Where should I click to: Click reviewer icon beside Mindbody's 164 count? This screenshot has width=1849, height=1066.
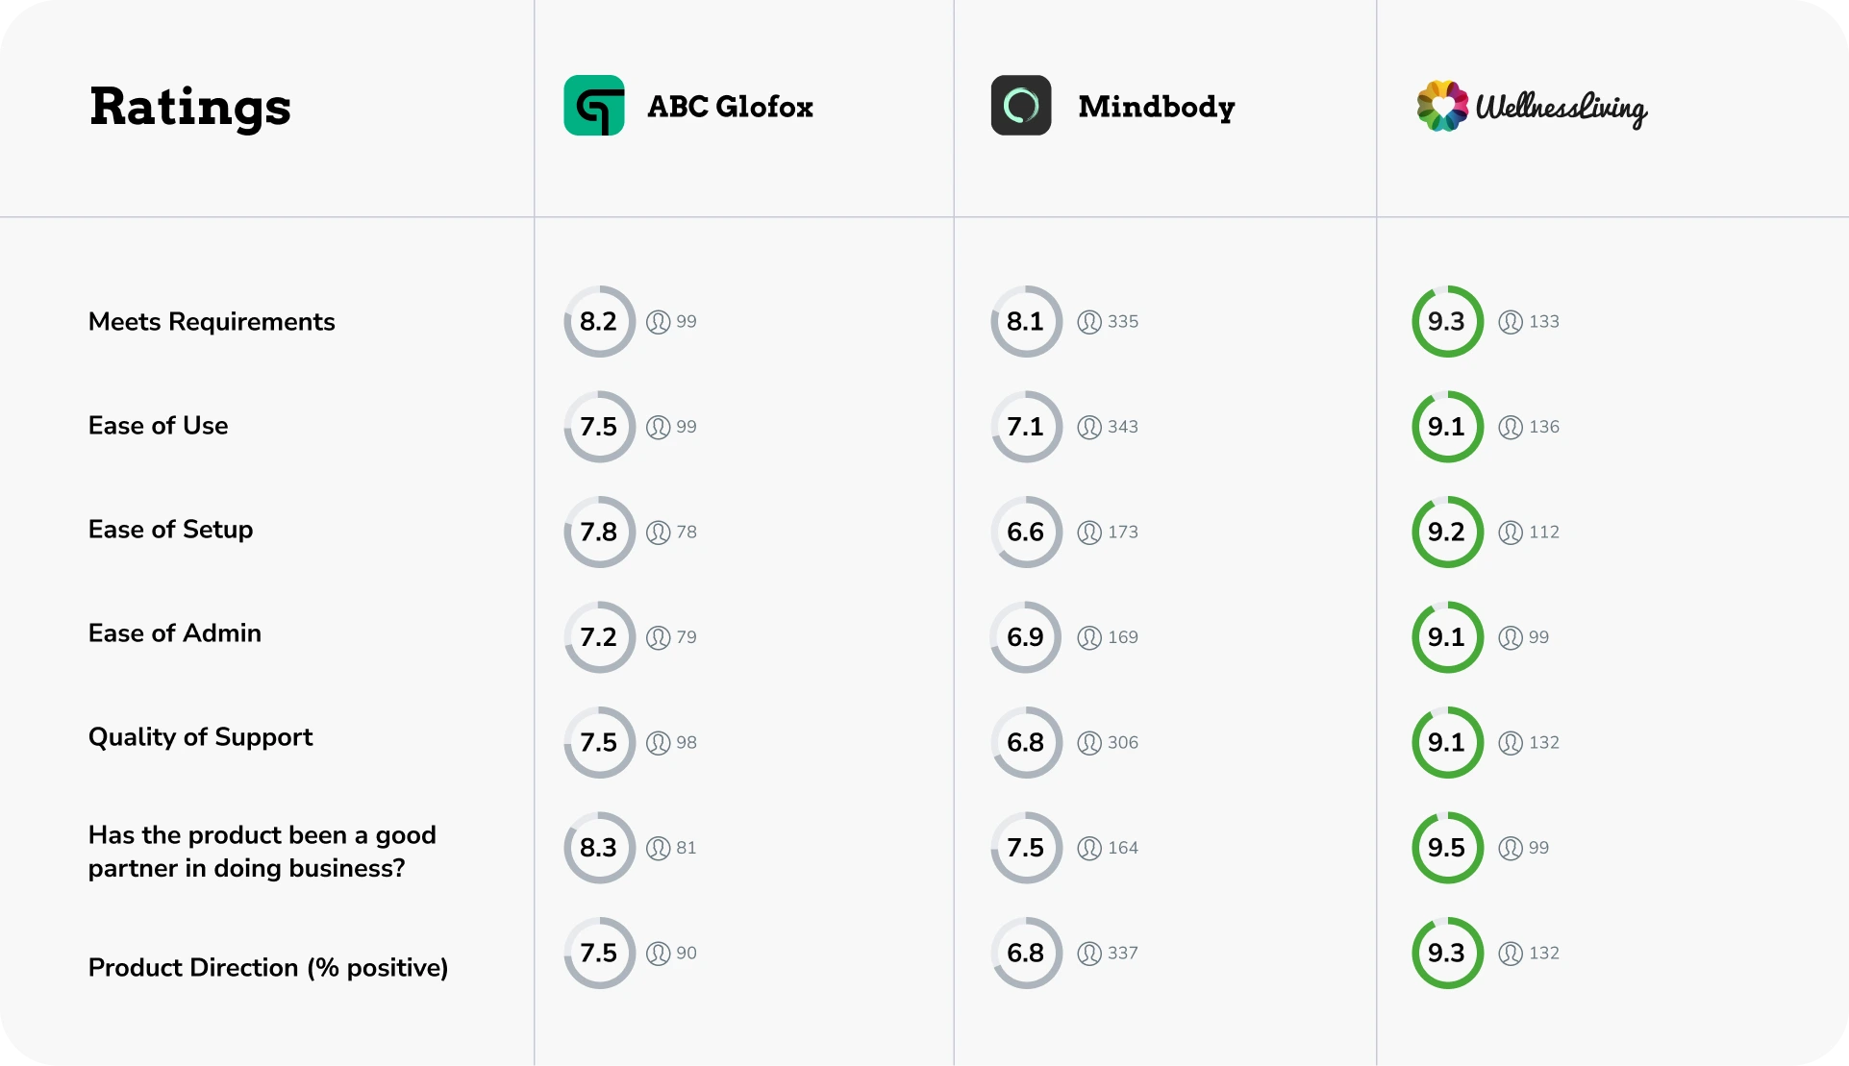point(1088,849)
